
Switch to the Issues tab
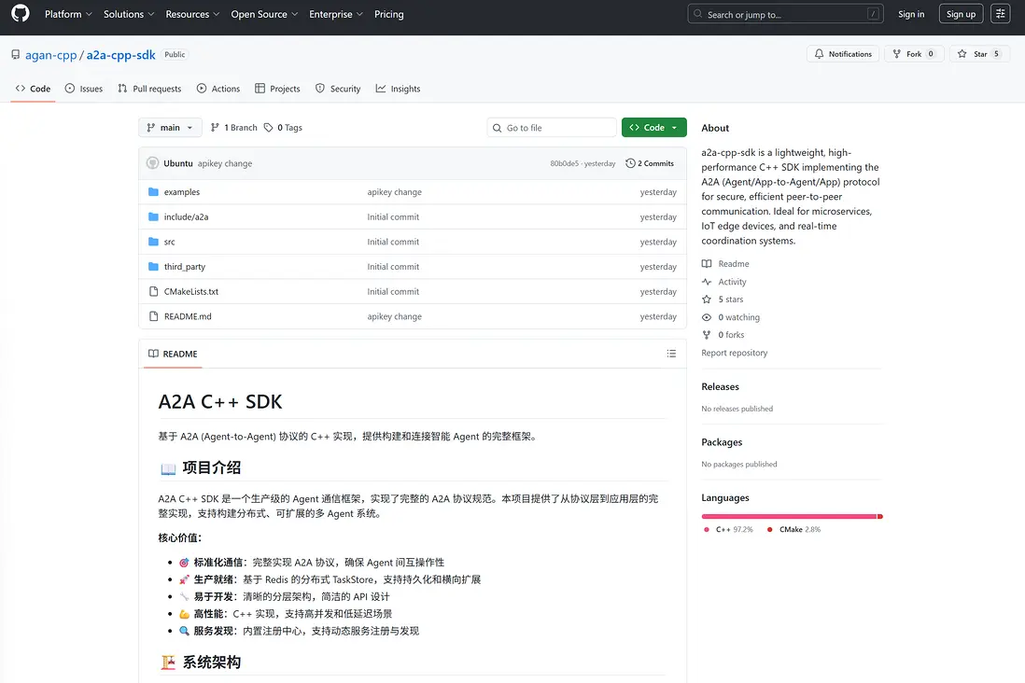pos(84,89)
